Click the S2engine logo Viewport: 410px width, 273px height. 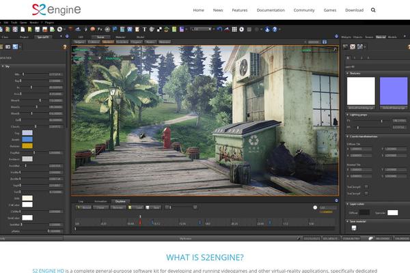pyautogui.click(x=57, y=10)
